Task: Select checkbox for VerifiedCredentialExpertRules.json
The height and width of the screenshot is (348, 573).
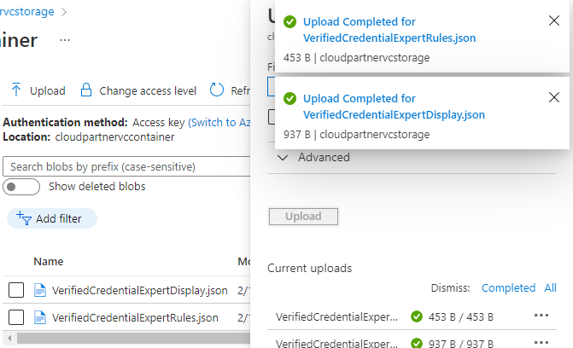Action: 16,318
